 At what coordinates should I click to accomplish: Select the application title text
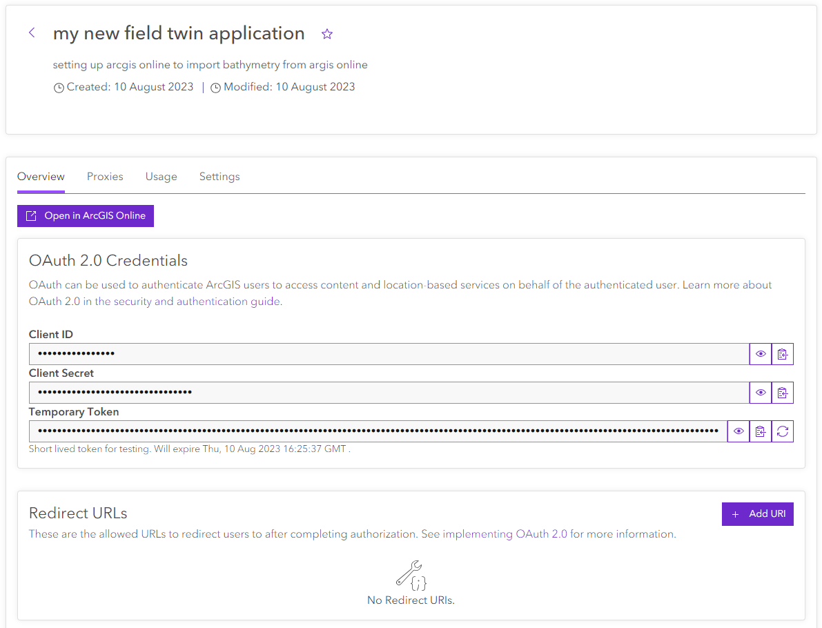click(179, 34)
